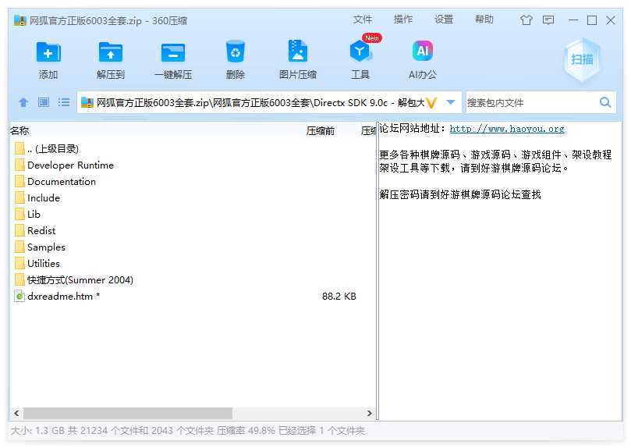Open the Settings (设置) menu

click(444, 20)
